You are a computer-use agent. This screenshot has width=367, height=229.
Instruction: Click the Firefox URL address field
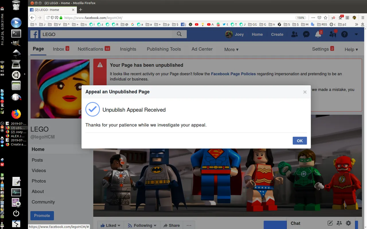[178, 18]
